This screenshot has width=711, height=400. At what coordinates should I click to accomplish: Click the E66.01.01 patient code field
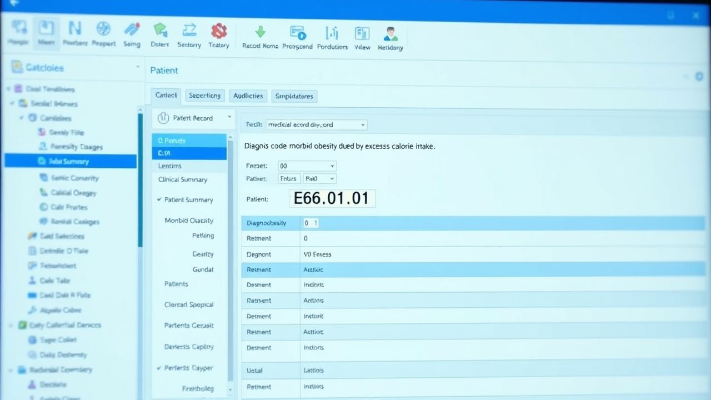[332, 198]
